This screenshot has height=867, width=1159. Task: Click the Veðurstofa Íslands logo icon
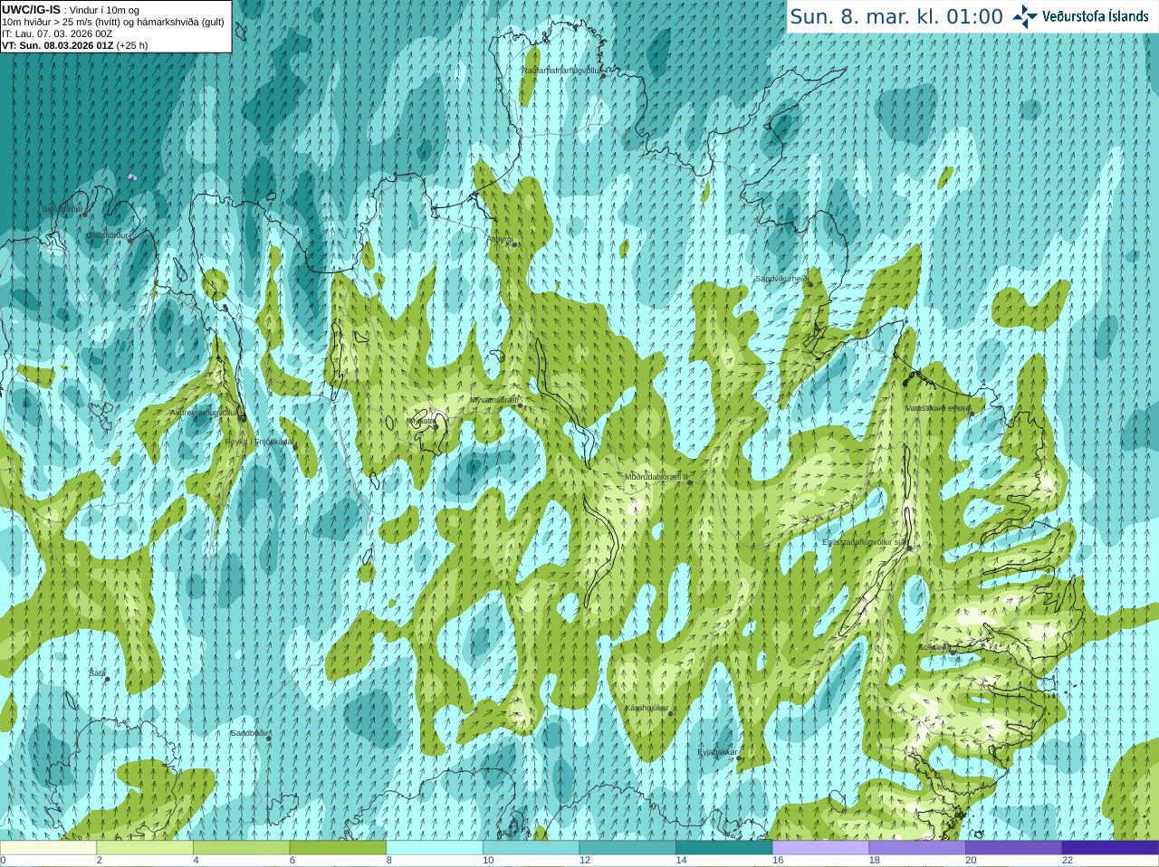point(1026,16)
